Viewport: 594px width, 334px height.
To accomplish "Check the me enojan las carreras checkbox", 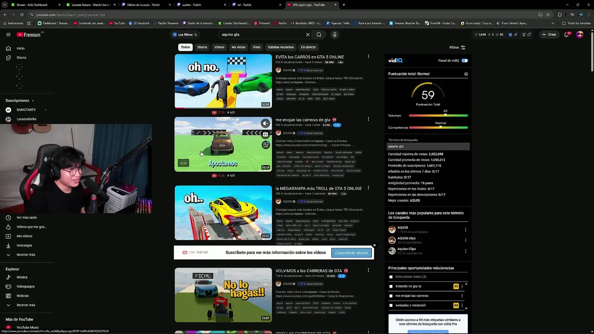I will click(x=391, y=296).
